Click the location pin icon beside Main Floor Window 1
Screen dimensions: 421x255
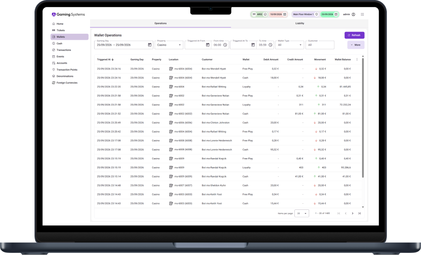[317, 14]
